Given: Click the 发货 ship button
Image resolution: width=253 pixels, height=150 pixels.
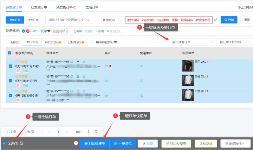Looking at the screenshot, I should coord(148,143).
